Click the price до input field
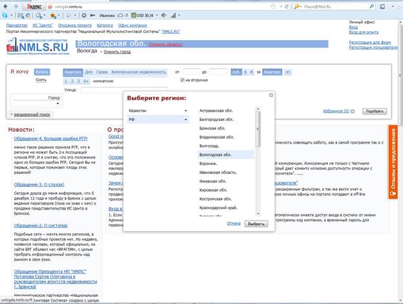403x304 pixels. click(218, 72)
